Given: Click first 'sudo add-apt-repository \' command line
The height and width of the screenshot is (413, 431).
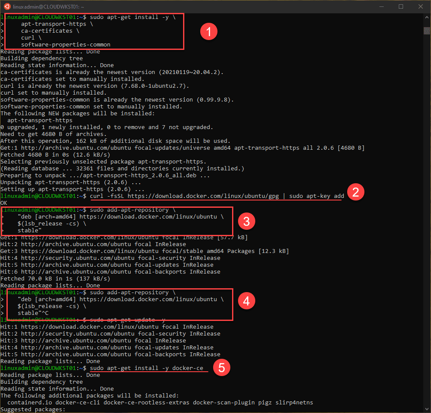Looking at the screenshot, I should point(132,210).
